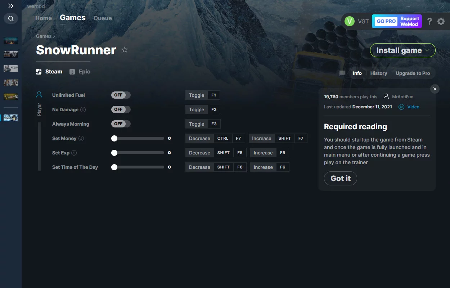Toggle Always Morning switch

pos(121,124)
